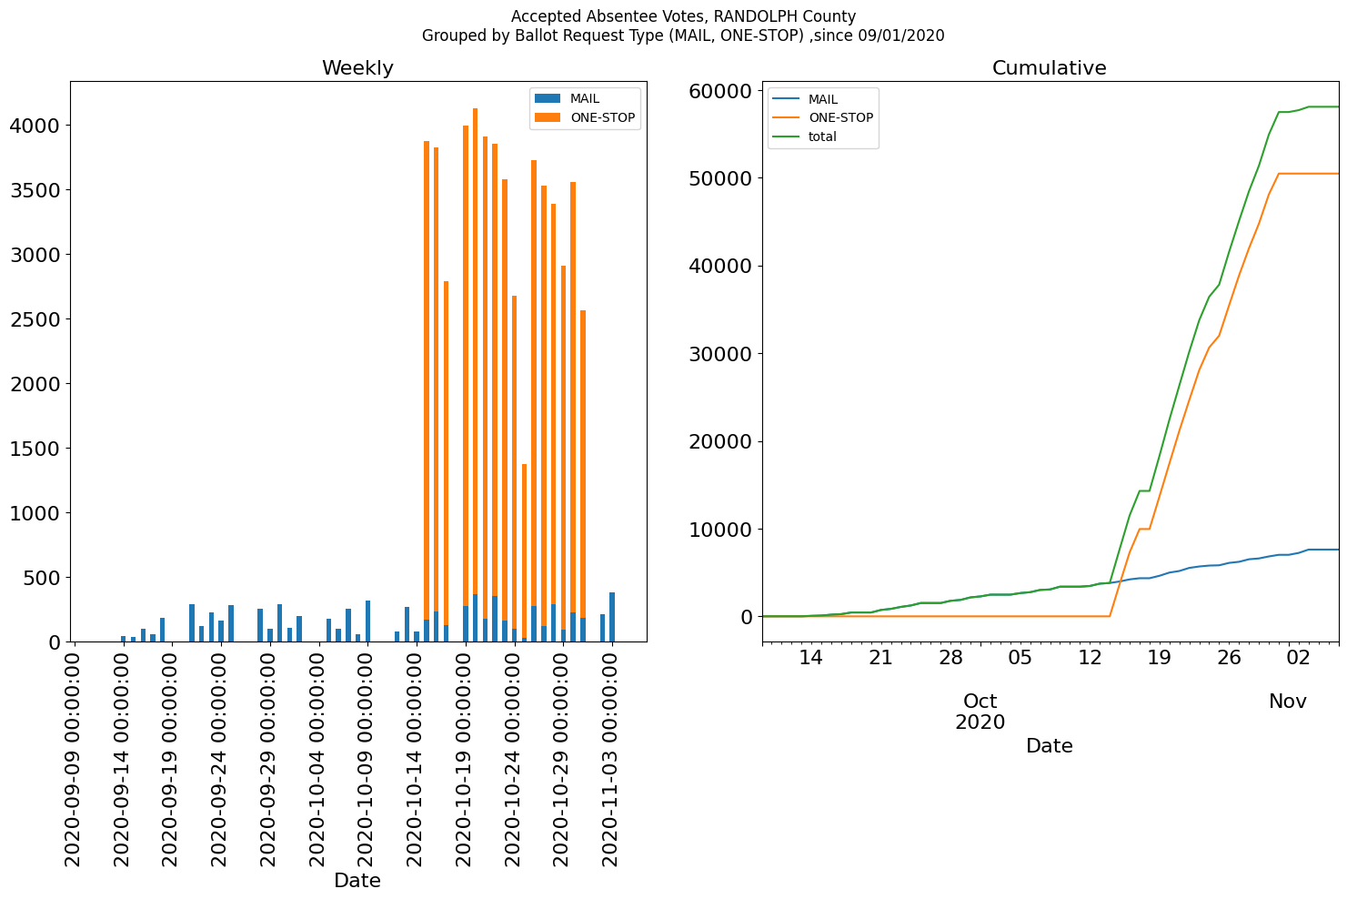Click the '2020-10-19 00:00:00' x-axis date label
Screen dimensions: 1347x899
click(466, 758)
